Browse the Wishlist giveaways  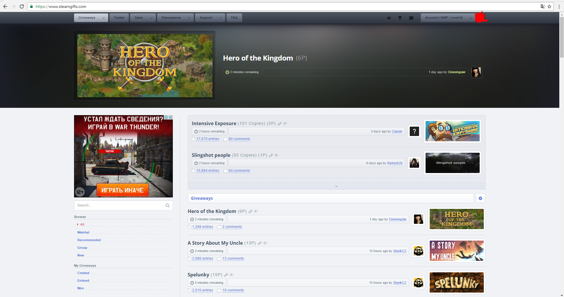coord(83,232)
